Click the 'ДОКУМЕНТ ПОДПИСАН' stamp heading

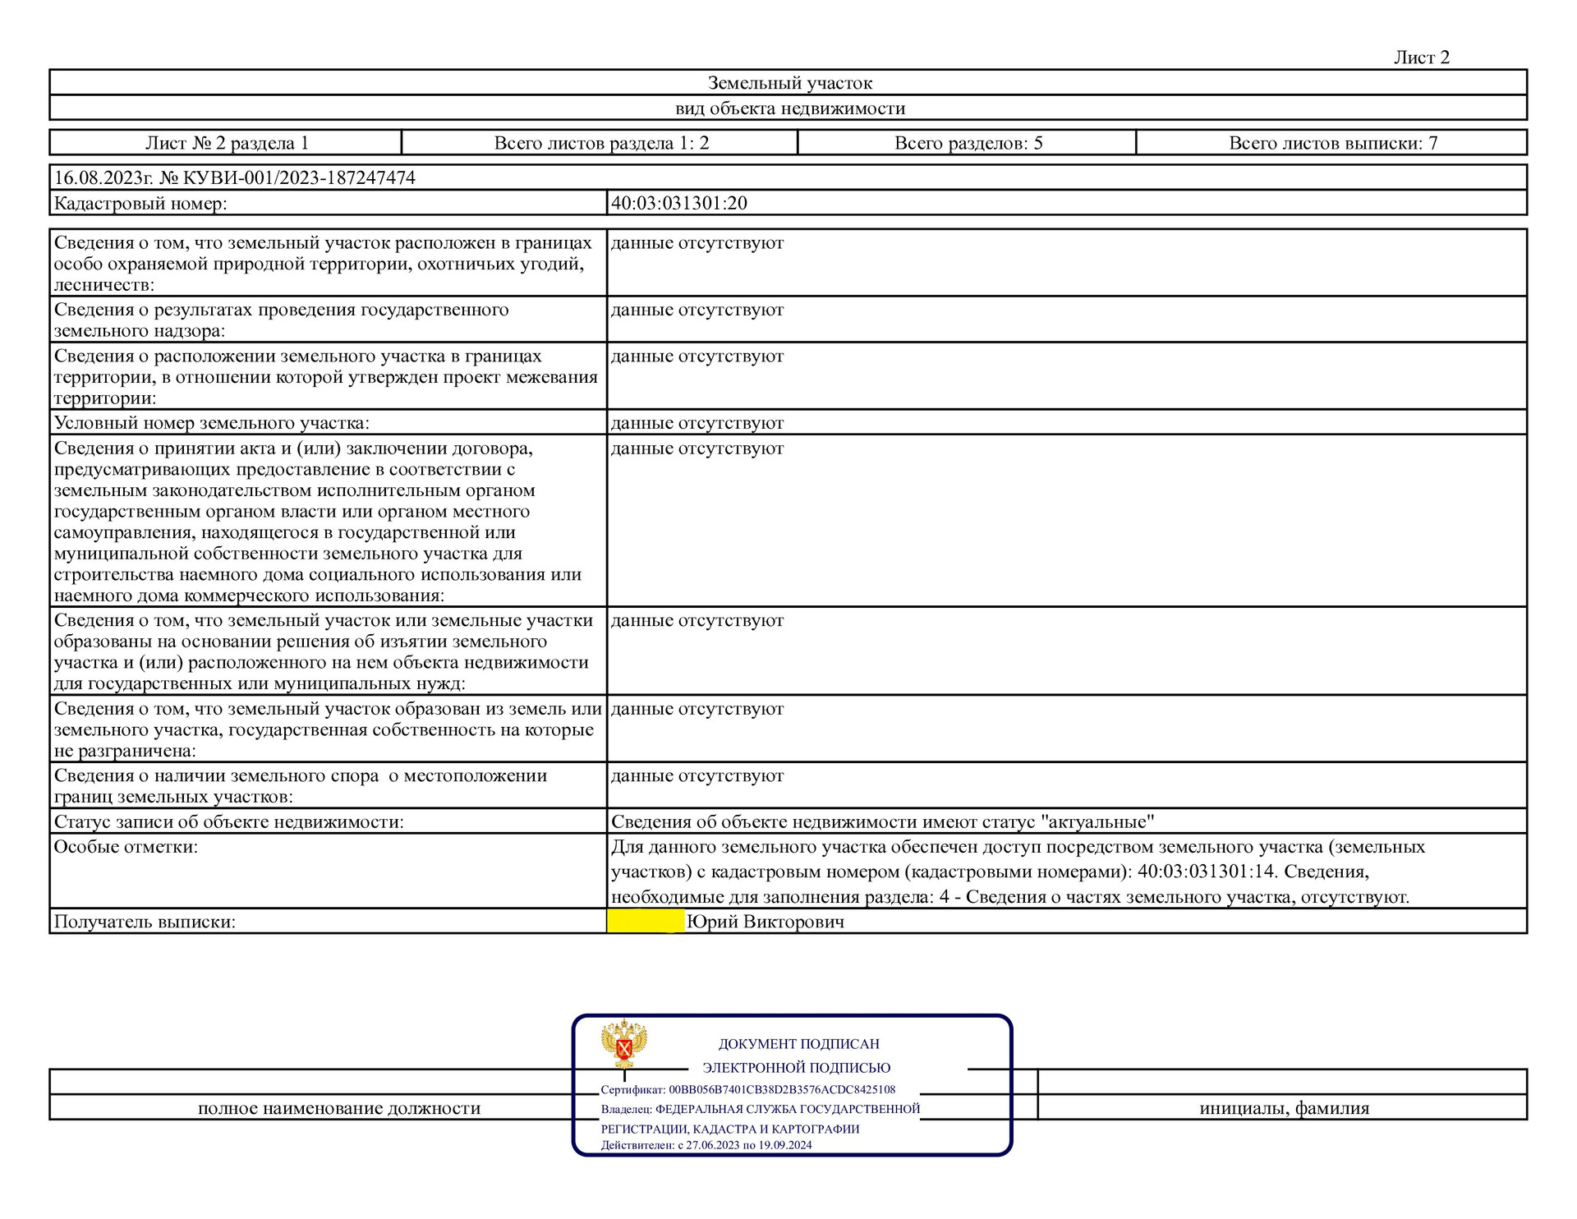click(798, 1044)
